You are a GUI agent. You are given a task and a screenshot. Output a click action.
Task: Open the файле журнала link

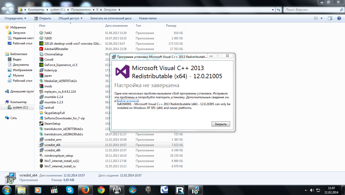pyautogui.click(x=128, y=101)
